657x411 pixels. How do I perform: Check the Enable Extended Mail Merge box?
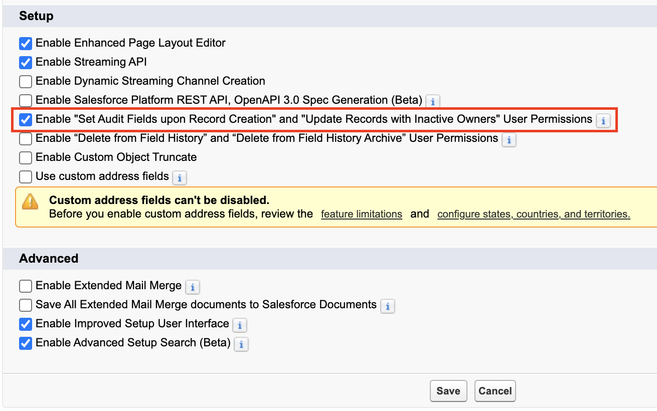click(26, 286)
